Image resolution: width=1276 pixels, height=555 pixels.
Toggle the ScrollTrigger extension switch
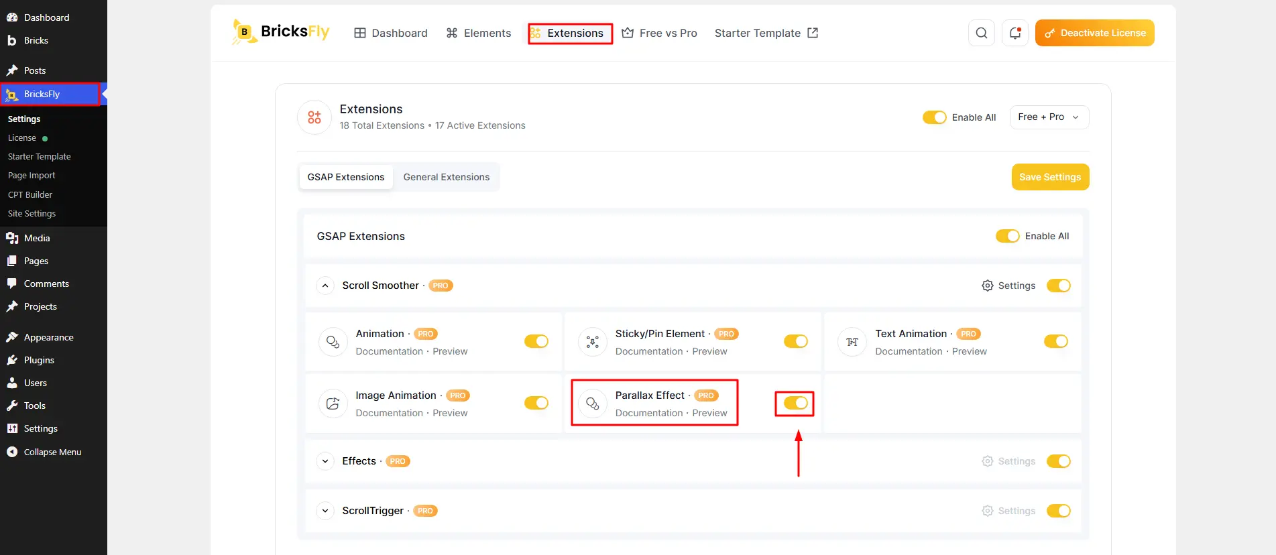click(x=1059, y=511)
